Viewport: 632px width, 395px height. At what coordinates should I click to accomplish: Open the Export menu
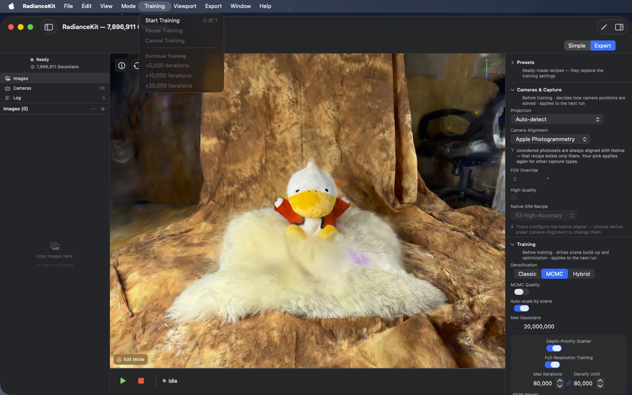[x=213, y=6]
